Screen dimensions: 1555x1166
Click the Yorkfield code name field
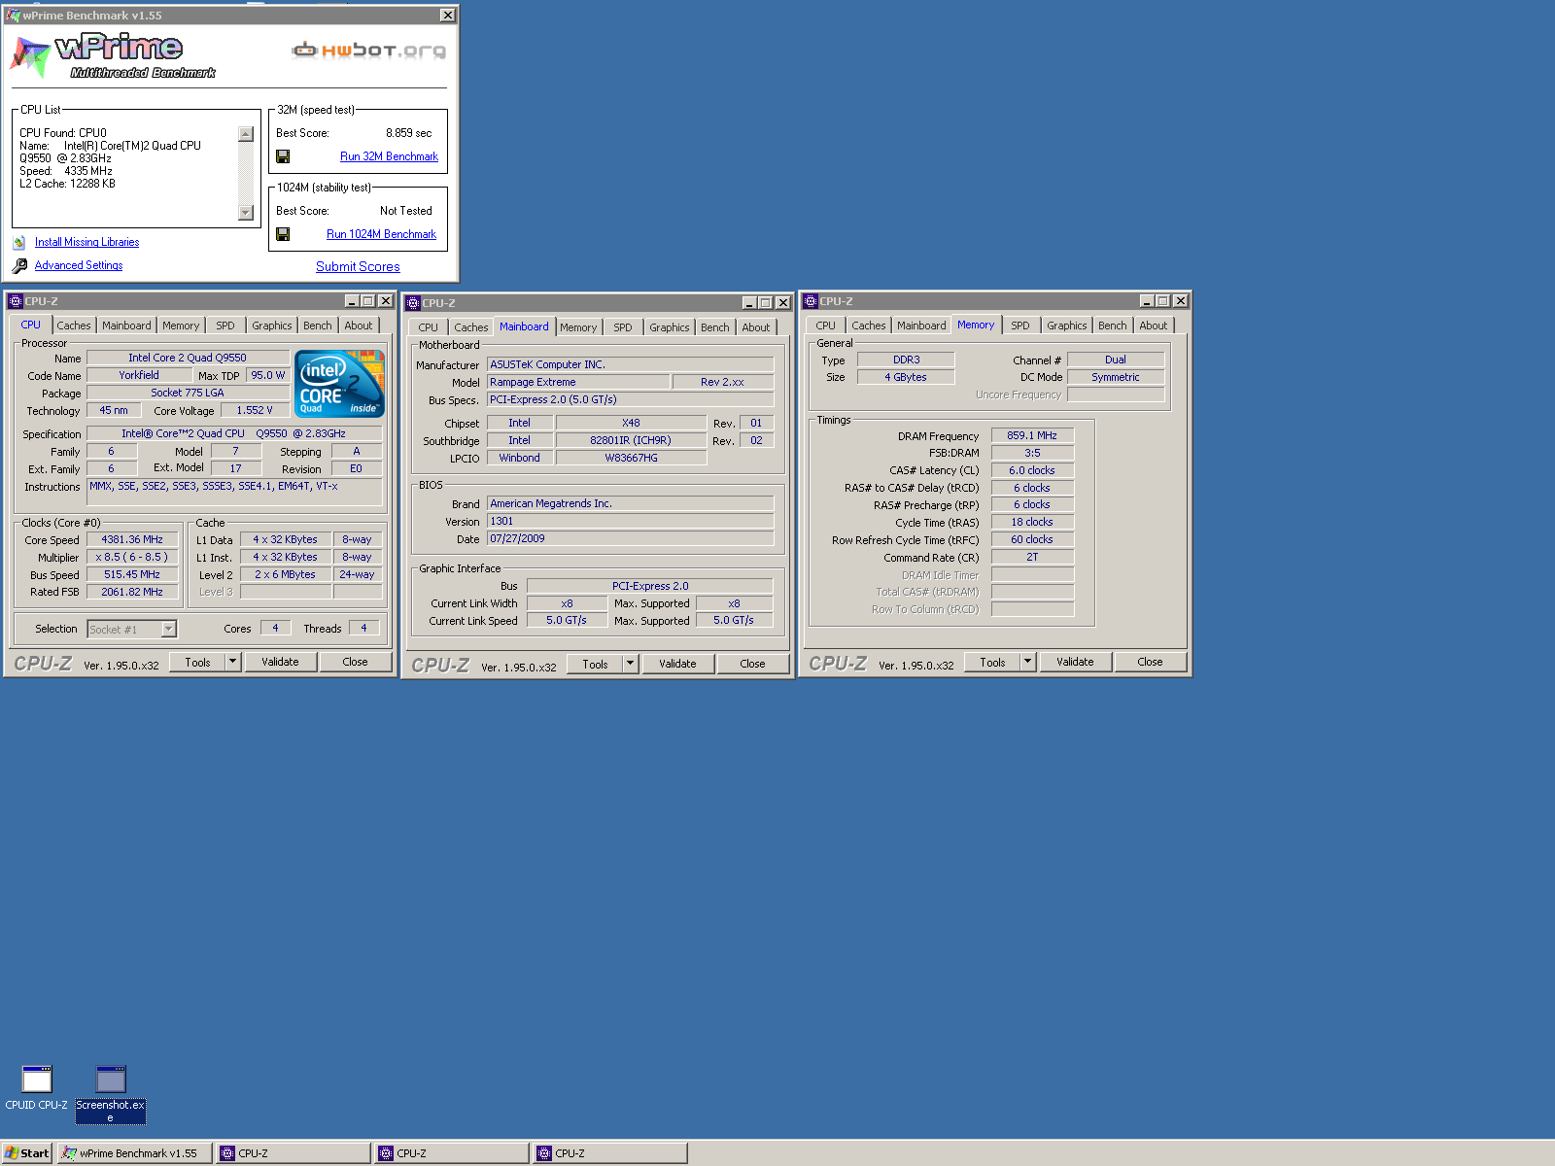point(139,375)
